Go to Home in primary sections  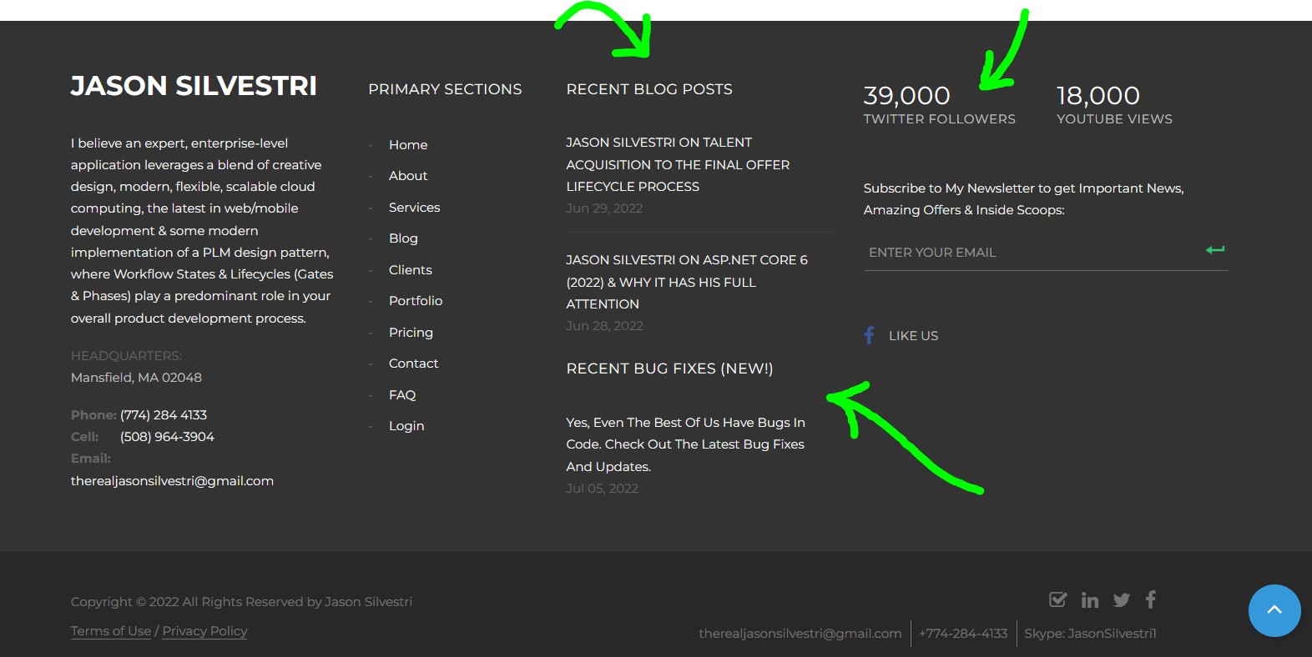tap(407, 145)
